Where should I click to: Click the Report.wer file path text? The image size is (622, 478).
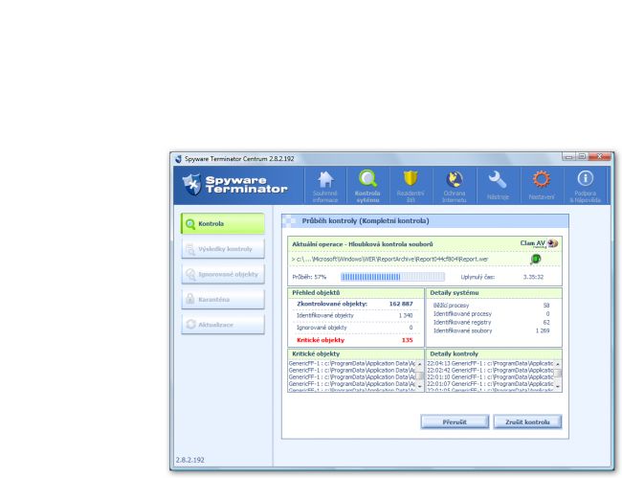(x=389, y=260)
